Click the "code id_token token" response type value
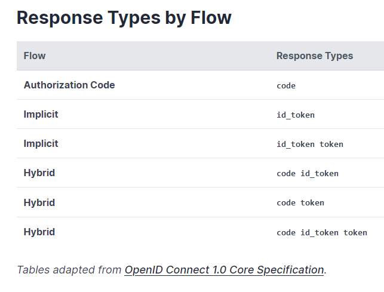 [322, 232]
